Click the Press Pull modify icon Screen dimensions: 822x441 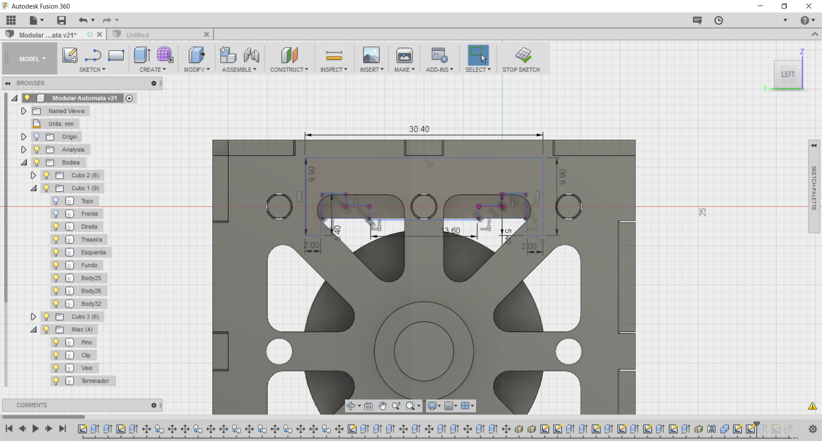click(x=197, y=55)
